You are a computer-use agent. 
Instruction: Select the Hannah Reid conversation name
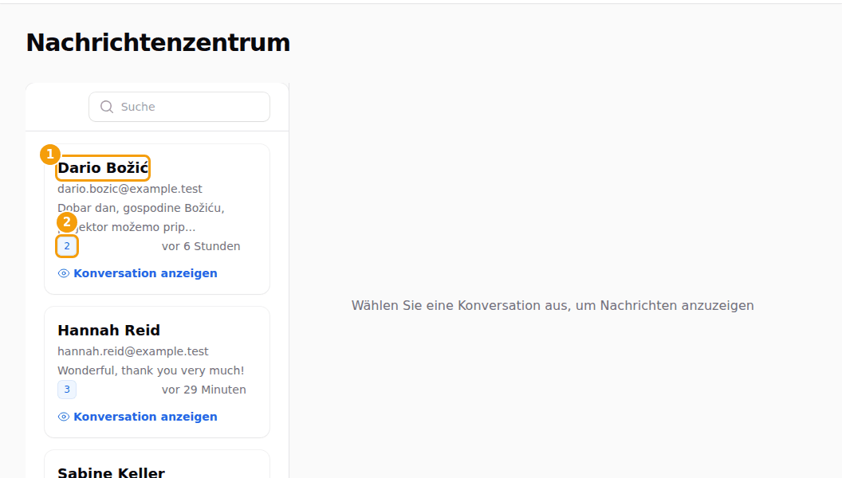(109, 331)
